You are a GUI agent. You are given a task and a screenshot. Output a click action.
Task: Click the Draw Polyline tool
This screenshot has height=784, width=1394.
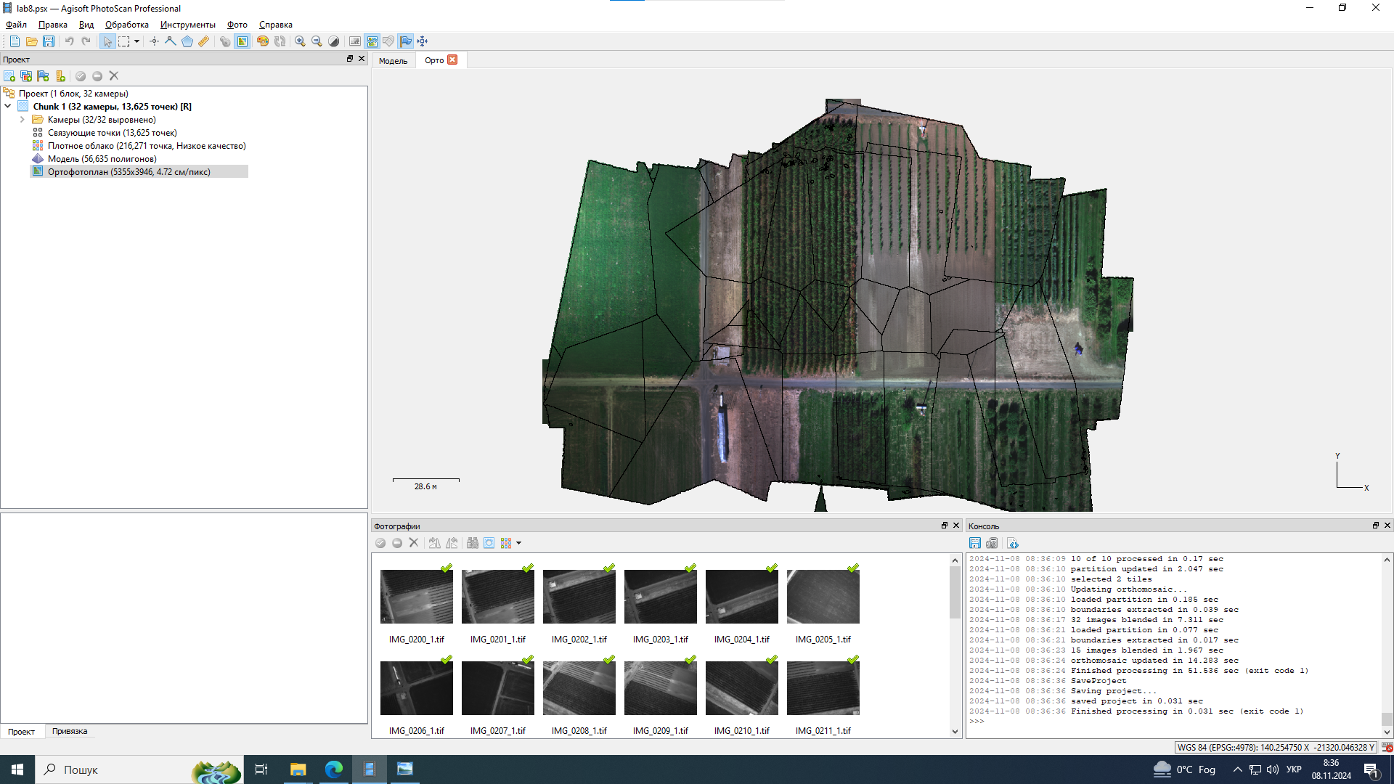171,41
